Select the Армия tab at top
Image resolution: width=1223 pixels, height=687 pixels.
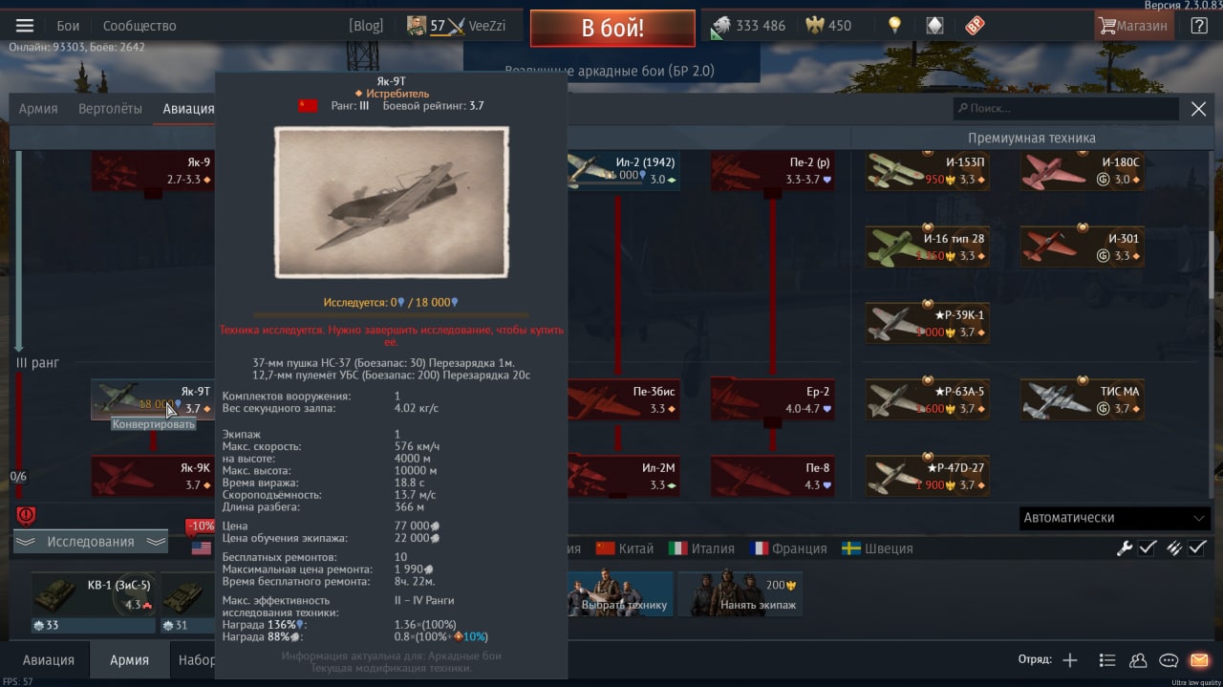[x=38, y=109]
